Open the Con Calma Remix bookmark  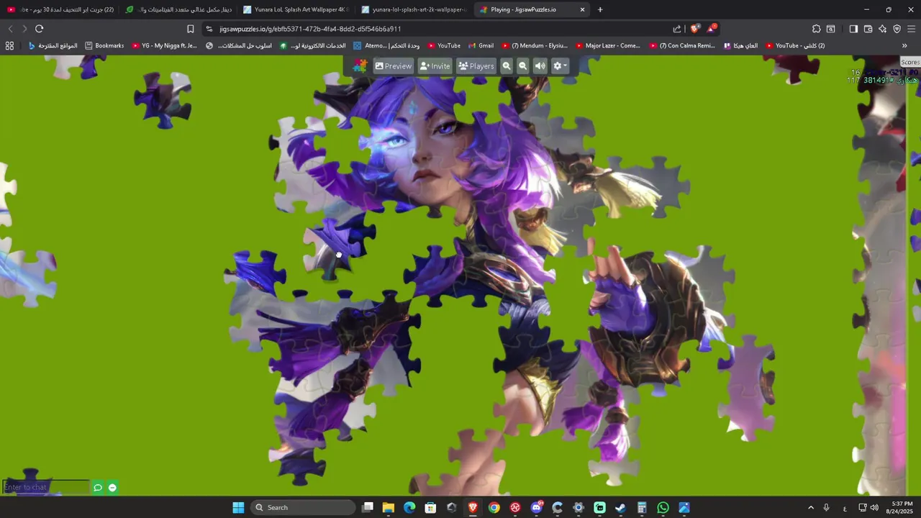click(682, 45)
